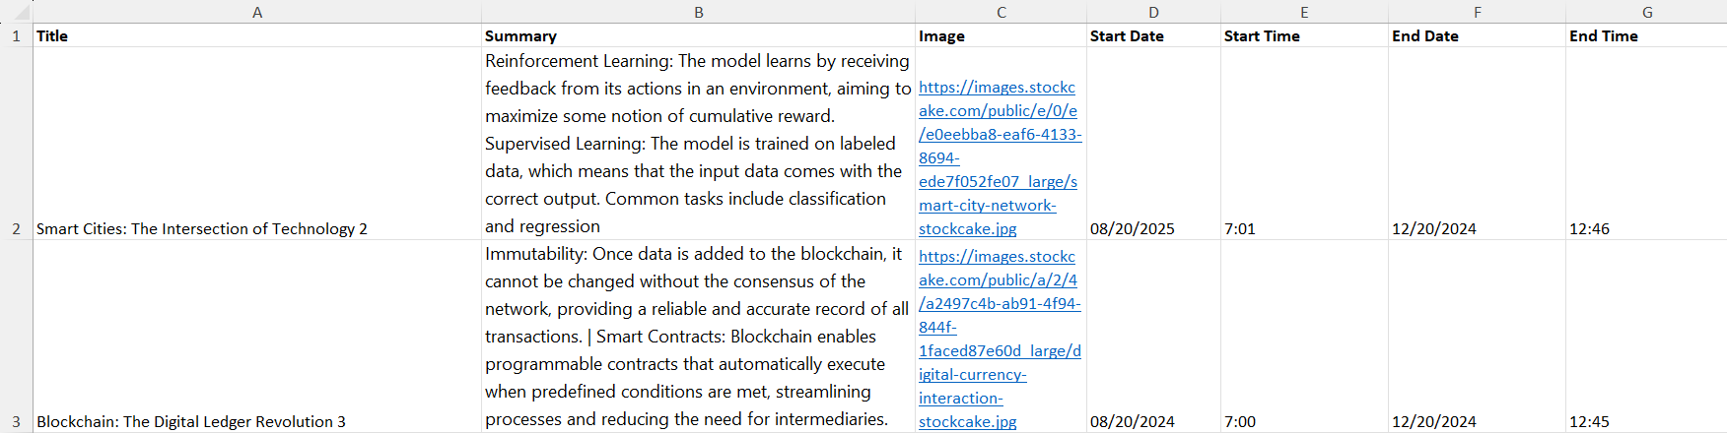This screenshot has width=1727, height=433.
Task: Open the digital-currency-interaction stockcake image link
Action: [1000, 339]
